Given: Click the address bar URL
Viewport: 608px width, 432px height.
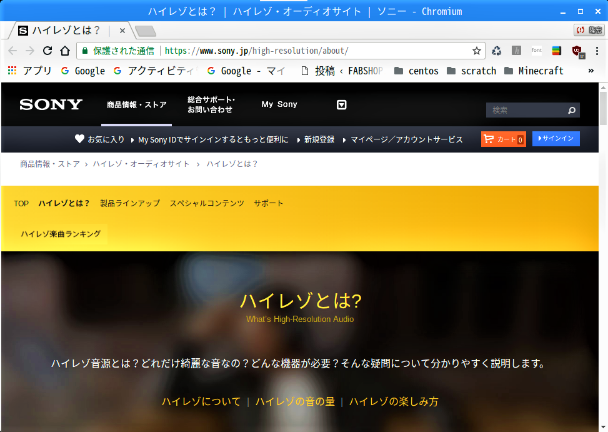Looking at the screenshot, I should coord(256,51).
